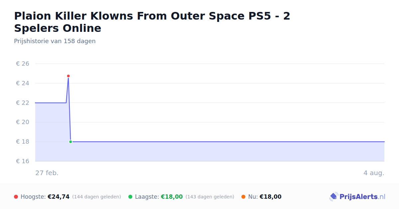Click the € 22 axis label
399x209 pixels.
[x=23, y=103]
